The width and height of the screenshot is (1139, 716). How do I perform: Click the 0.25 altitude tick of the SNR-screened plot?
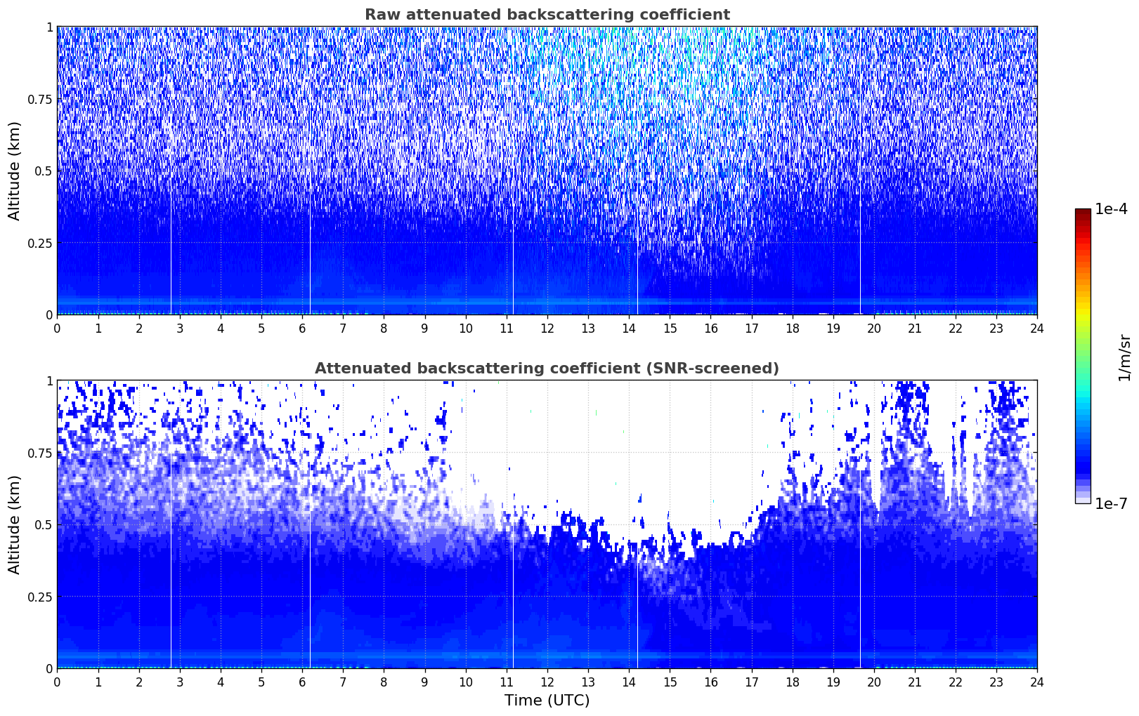40,597
